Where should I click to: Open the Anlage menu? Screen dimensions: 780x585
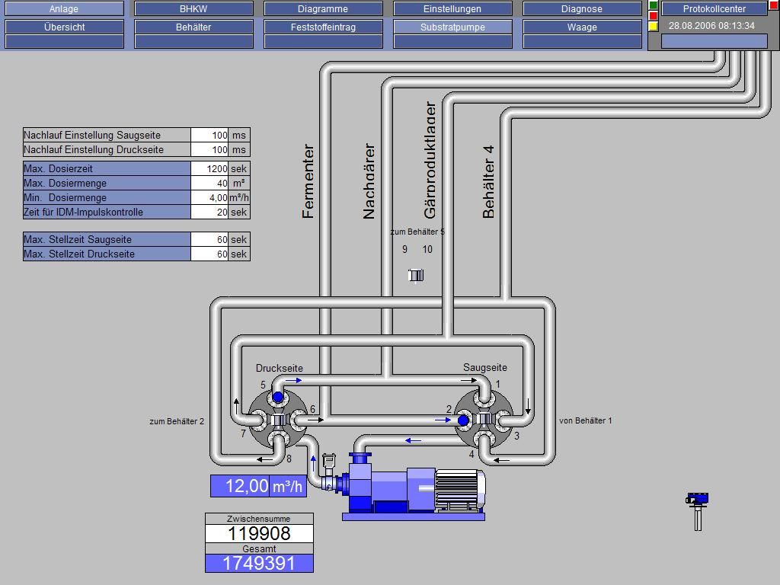tap(64, 9)
